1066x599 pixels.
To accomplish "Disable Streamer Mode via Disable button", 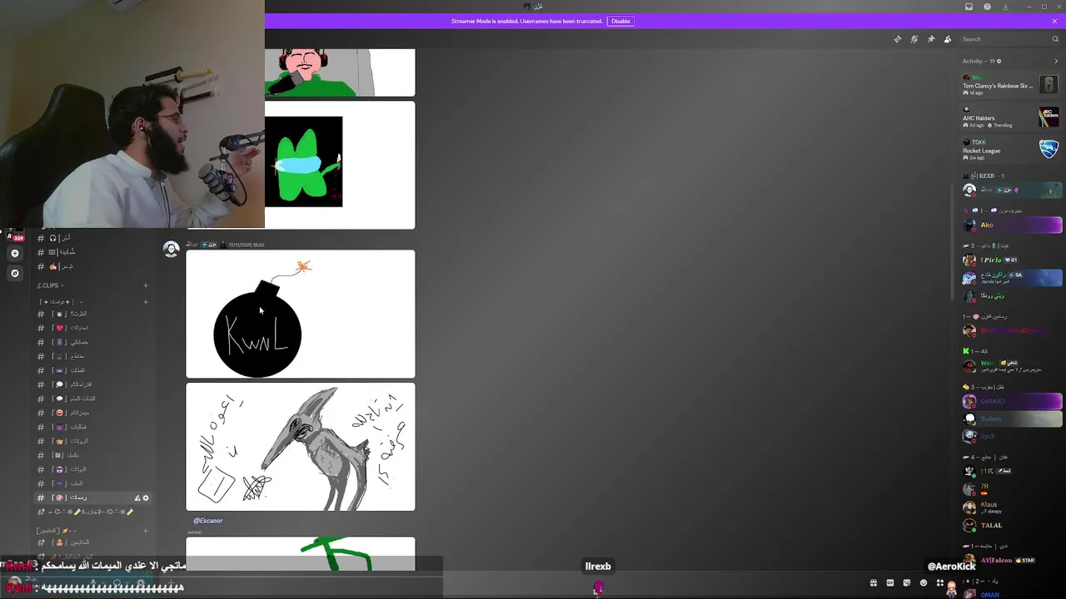I will pyautogui.click(x=620, y=21).
